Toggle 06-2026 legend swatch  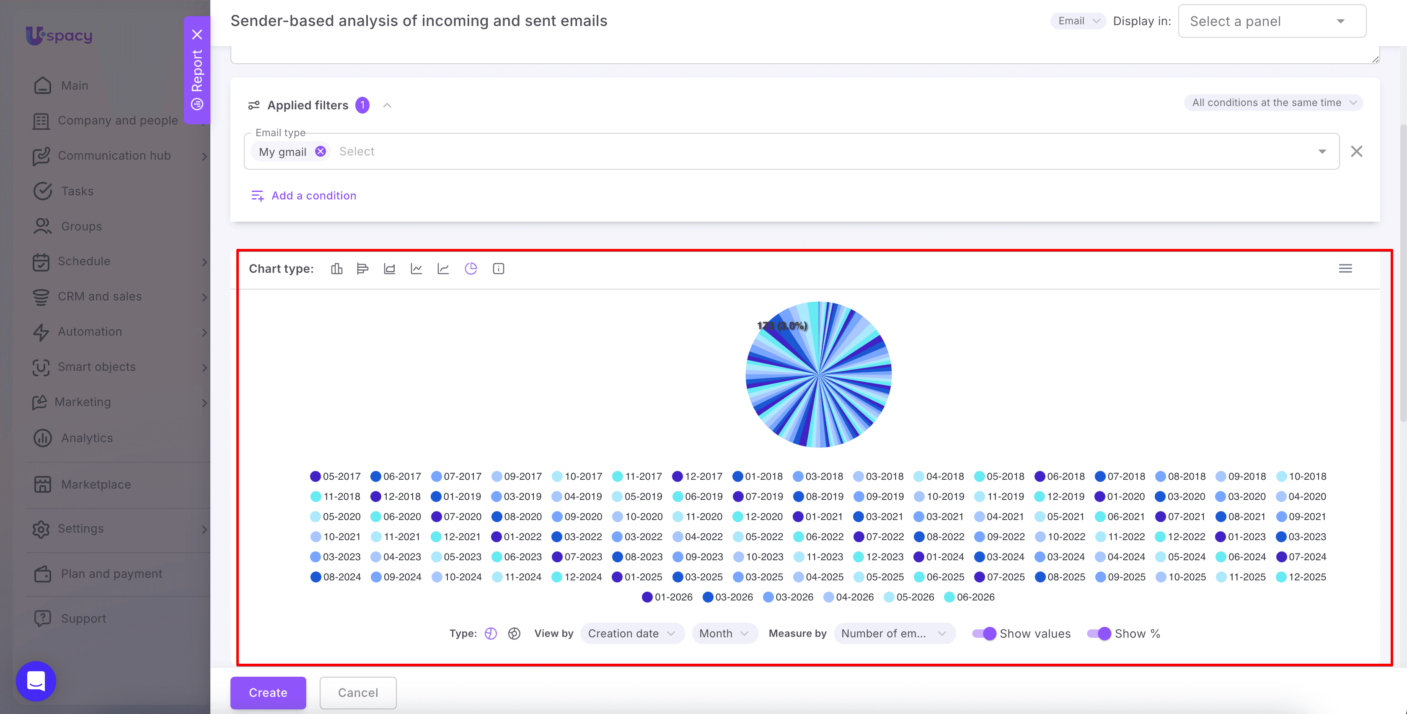(x=949, y=597)
